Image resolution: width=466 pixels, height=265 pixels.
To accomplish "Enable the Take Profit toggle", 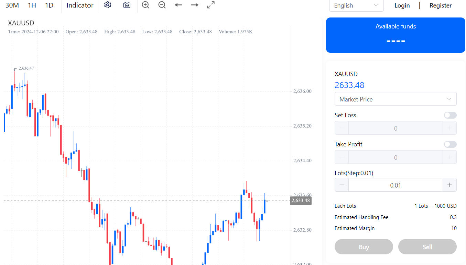I will [450, 144].
